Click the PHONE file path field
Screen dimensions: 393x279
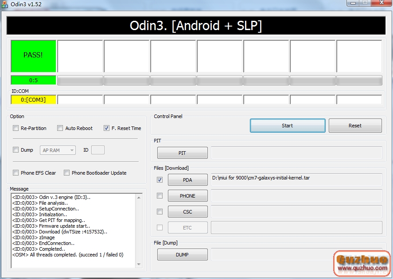296,196
